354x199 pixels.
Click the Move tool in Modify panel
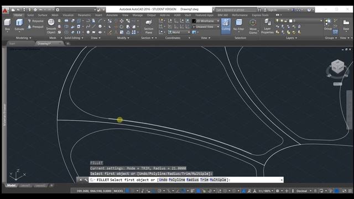(x=122, y=21)
